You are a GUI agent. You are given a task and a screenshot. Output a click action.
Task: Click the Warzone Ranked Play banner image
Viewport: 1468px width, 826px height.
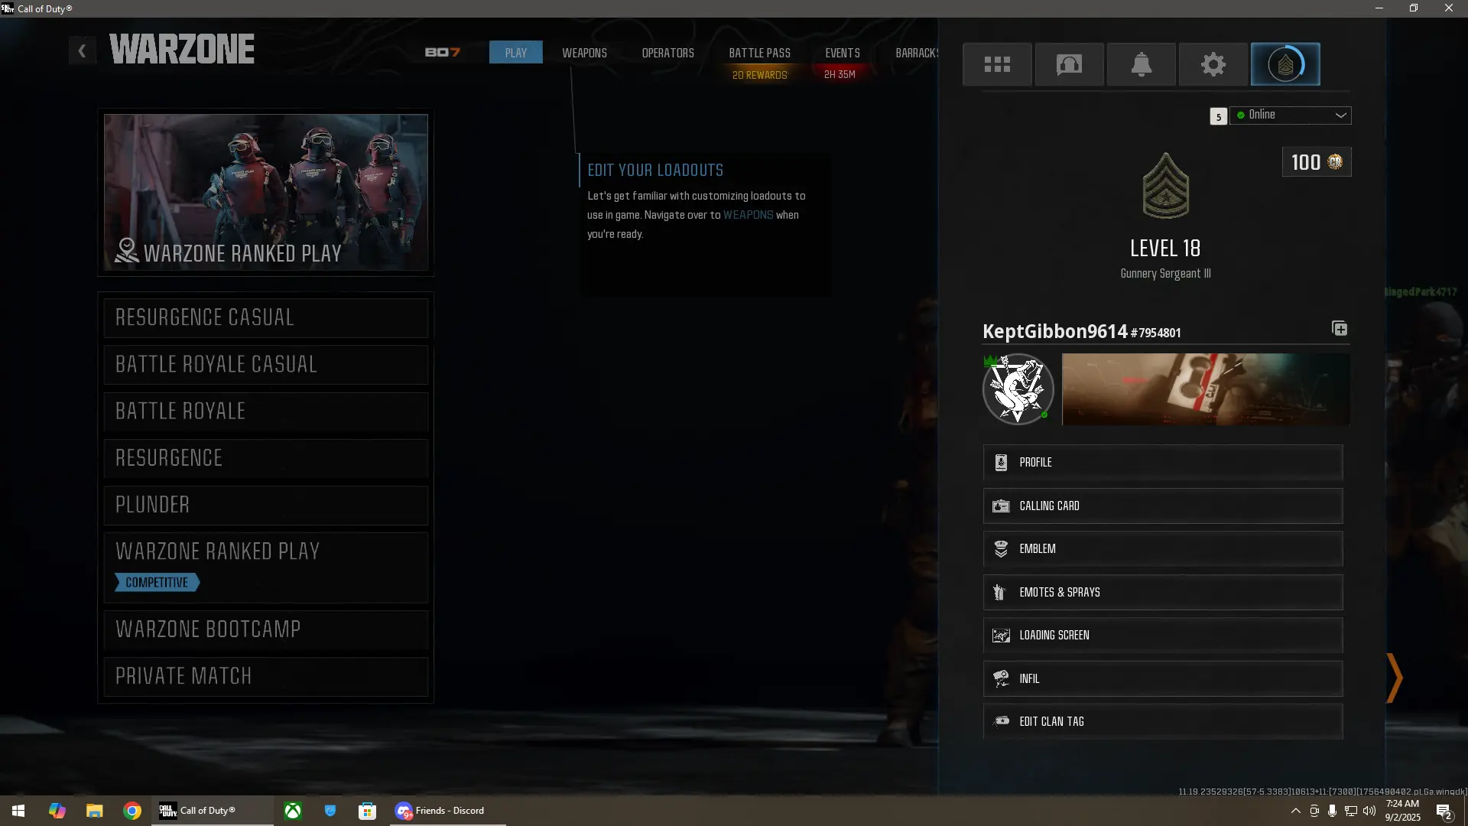(265, 192)
